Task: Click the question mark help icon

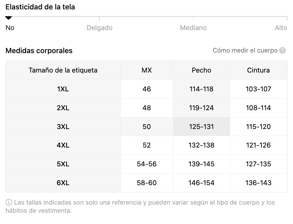Action: pos(282,50)
